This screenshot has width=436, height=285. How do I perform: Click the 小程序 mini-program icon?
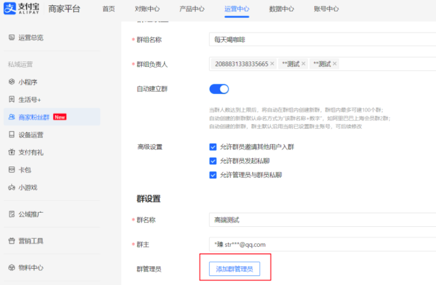11,82
